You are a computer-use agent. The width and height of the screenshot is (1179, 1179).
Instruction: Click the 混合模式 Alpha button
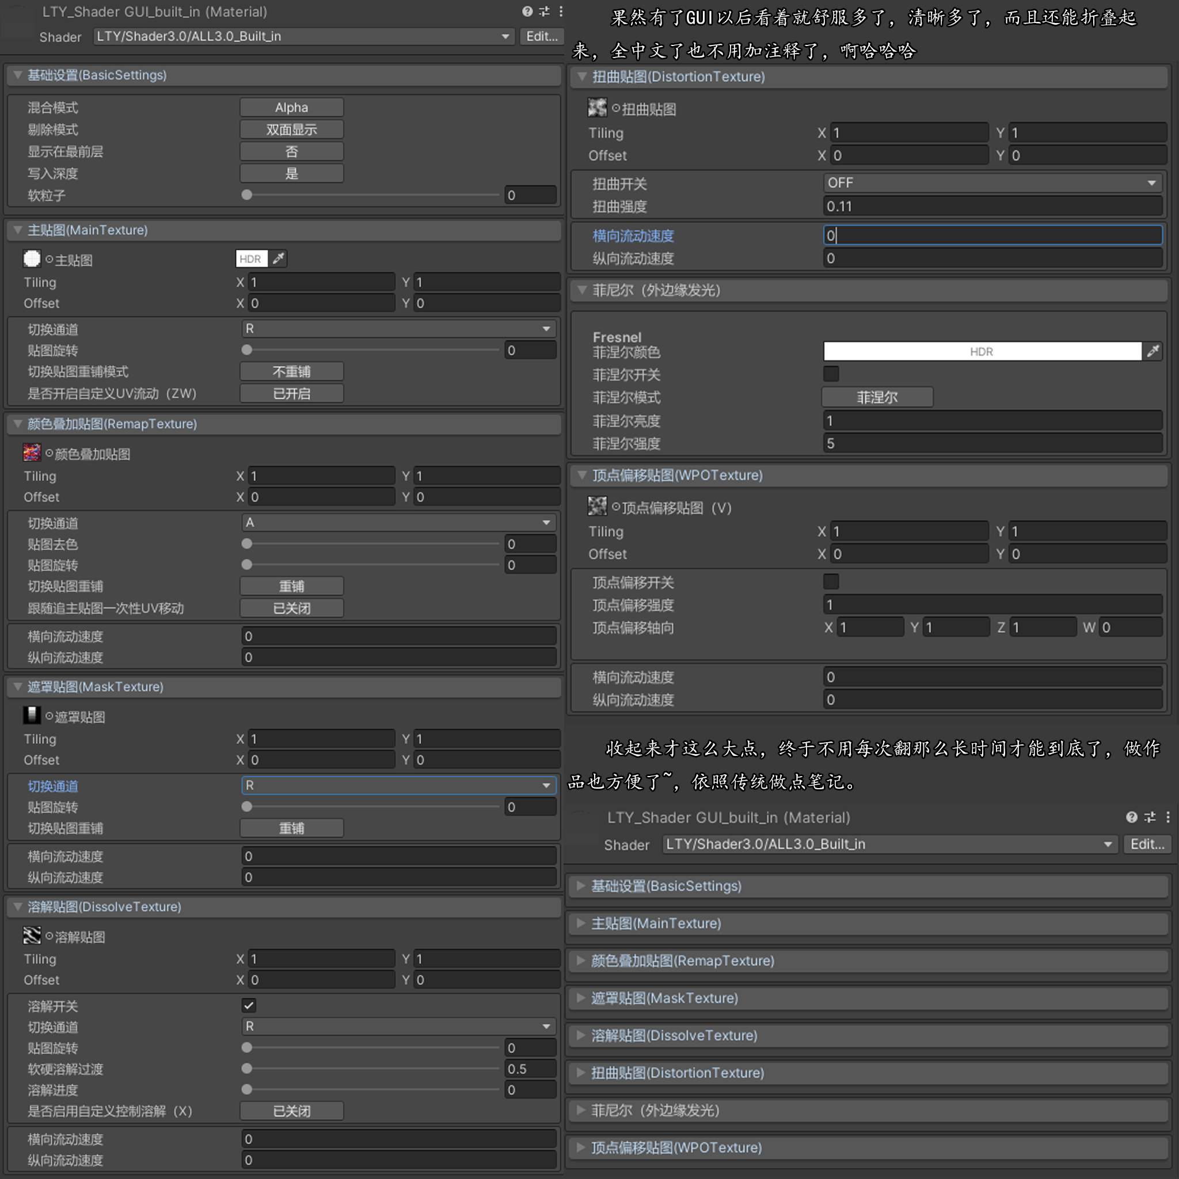pyautogui.click(x=292, y=108)
